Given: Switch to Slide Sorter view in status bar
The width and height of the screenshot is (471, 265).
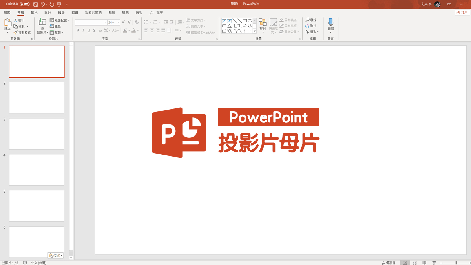Looking at the screenshot, I should tap(414, 263).
